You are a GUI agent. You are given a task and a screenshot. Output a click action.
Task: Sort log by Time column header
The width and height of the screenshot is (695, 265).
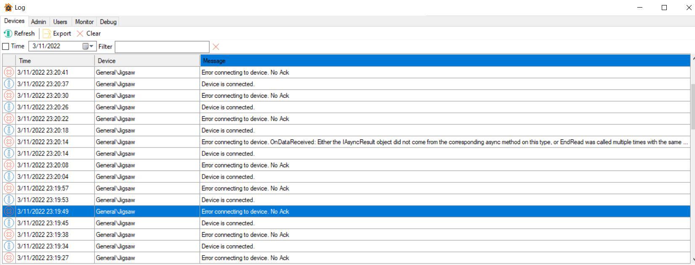click(55, 61)
